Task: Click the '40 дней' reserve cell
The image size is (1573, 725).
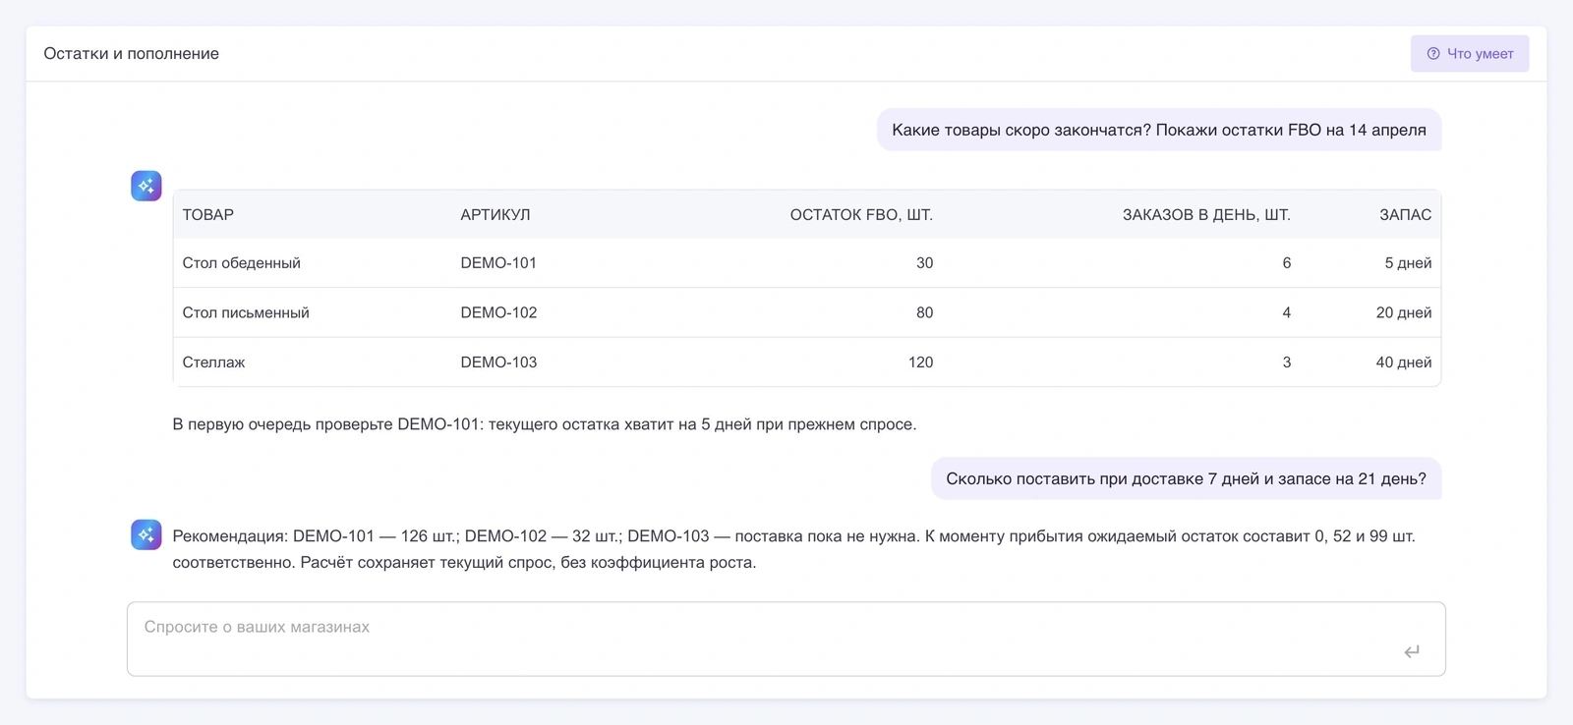Action: [1404, 362]
